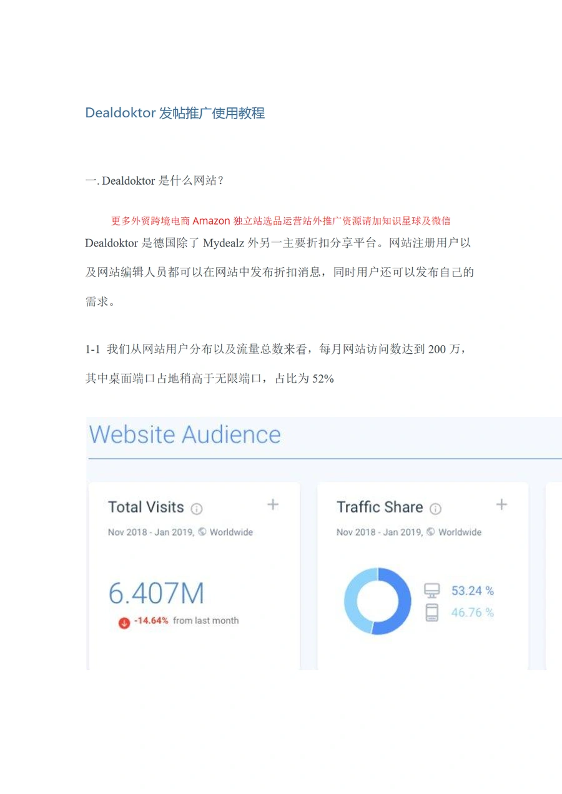This screenshot has height=794, width=562.
Task: Click the date range under Traffic Share
Action: (x=379, y=532)
